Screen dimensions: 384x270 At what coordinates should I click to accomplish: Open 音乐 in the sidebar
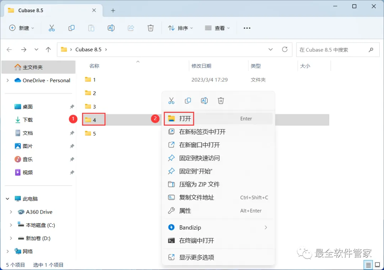click(27, 160)
